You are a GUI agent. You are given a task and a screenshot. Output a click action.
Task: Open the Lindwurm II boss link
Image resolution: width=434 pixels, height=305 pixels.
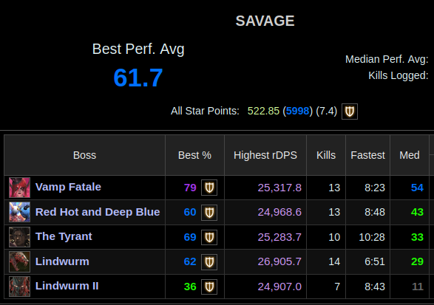point(67,286)
